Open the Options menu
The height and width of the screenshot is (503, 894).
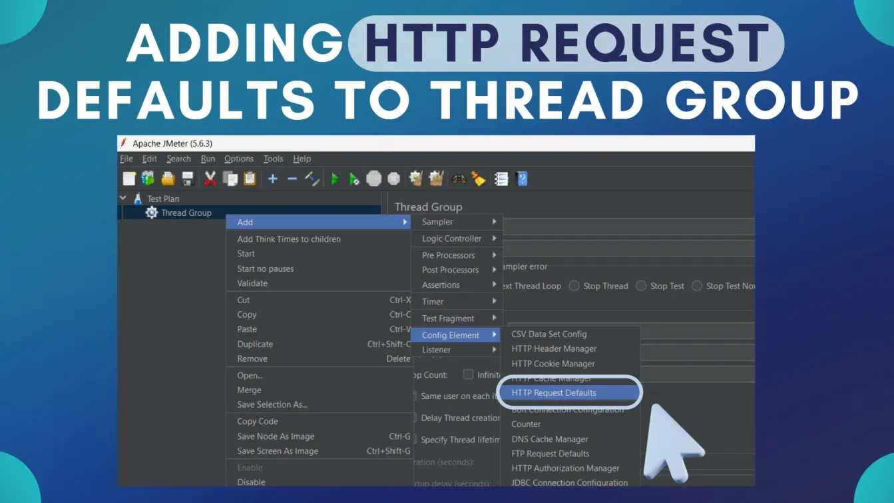pyautogui.click(x=239, y=159)
